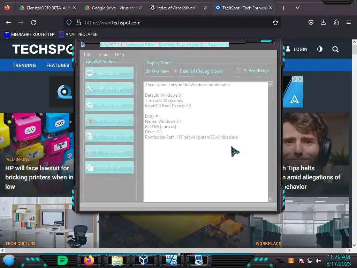Close the Index of /isos/driver/ tab
357x268 pixels.
coord(205,8)
